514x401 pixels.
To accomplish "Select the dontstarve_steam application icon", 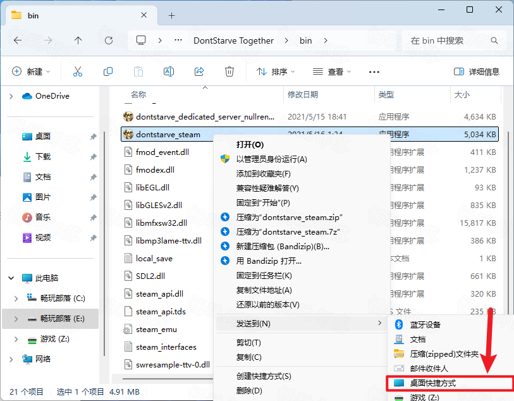I will (x=128, y=134).
